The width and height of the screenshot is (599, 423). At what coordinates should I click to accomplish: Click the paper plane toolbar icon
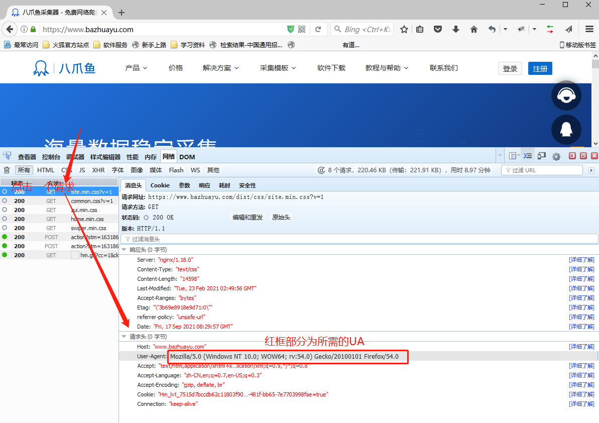tap(569, 30)
